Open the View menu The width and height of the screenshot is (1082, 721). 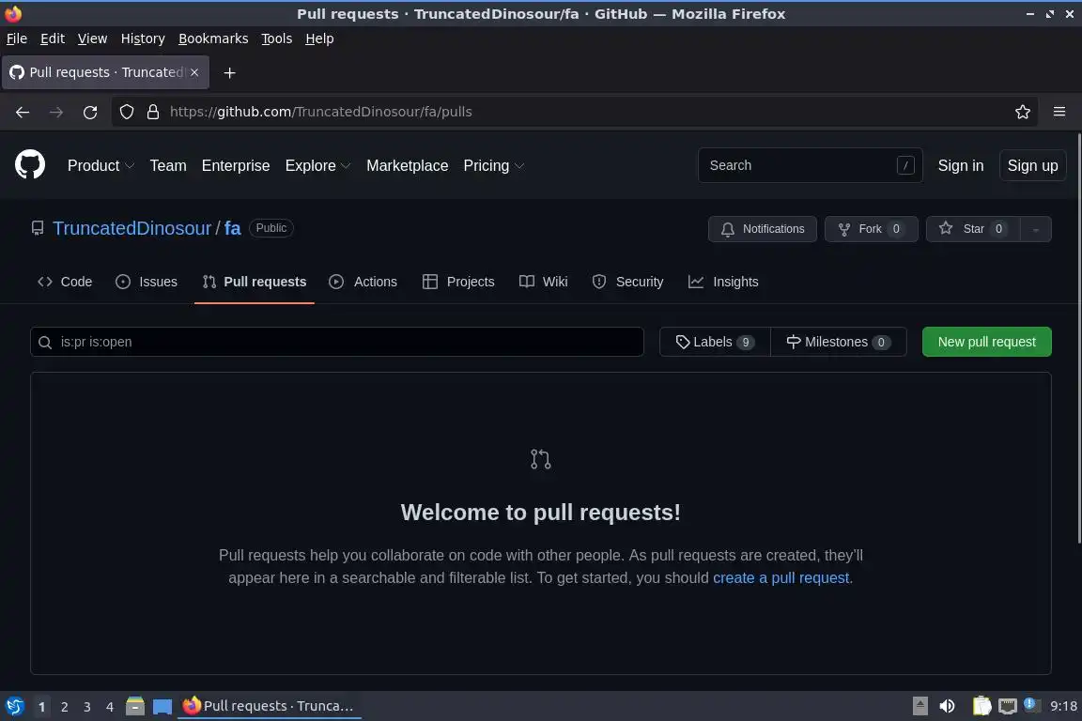click(92, 38)
